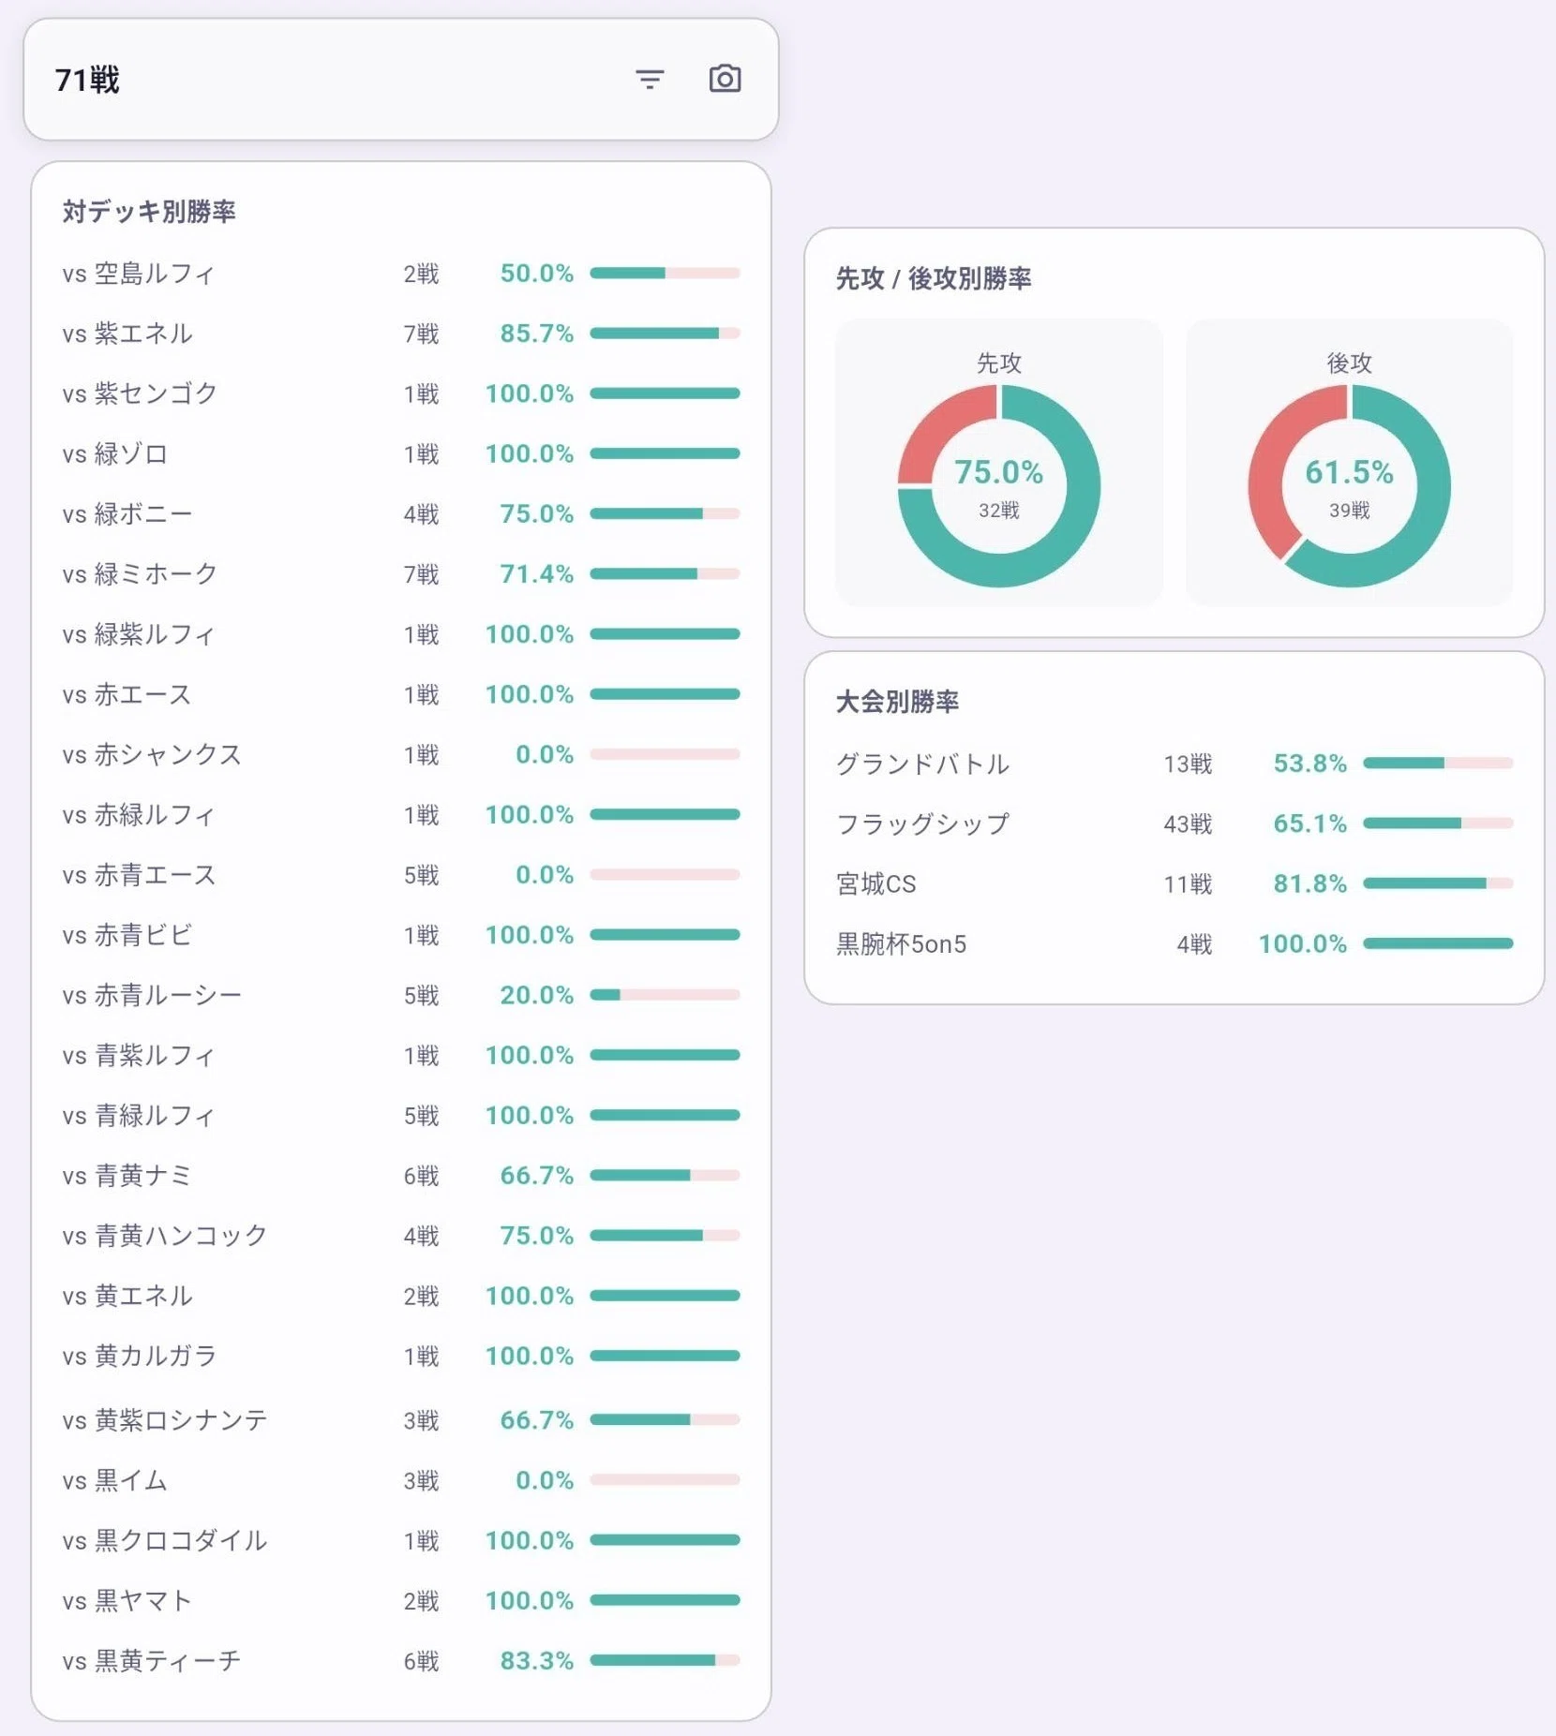Click the 83.3% win rate for 黒黄ティーチ
The image size is (1556, 1736).
[x=536, y=1661]
